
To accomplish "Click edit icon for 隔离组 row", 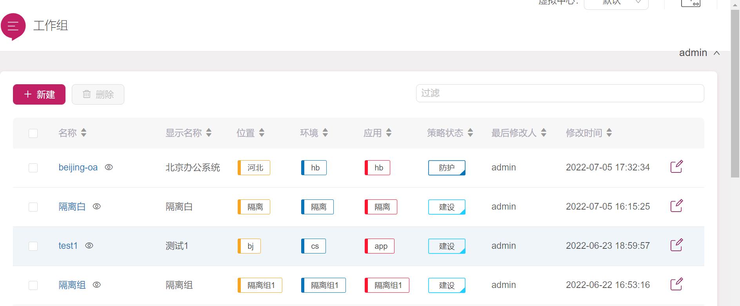I will coord(676,284).
